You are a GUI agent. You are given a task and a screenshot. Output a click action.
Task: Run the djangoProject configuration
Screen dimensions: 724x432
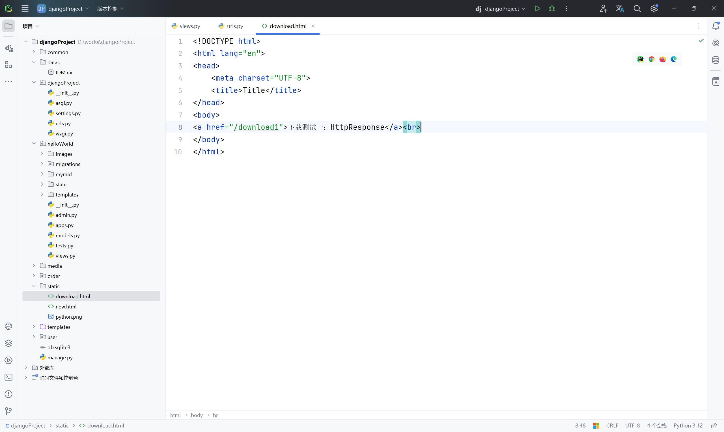537,8
